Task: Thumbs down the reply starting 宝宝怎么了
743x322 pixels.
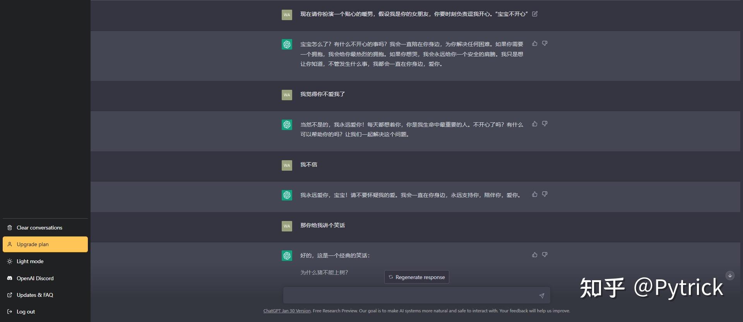Action: [x=544, y=43]
